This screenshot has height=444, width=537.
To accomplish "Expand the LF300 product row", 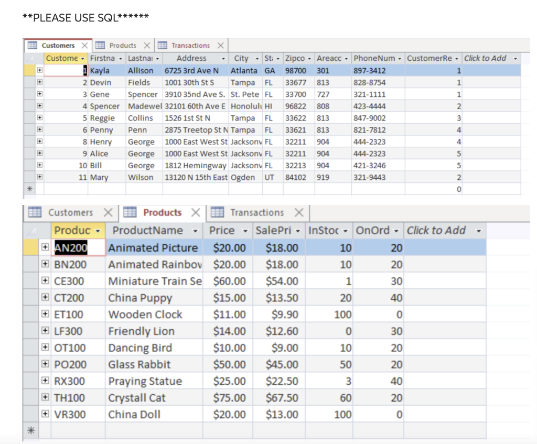I will 45,331.
